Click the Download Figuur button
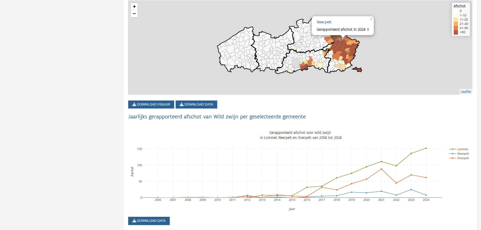This screenshot has height=230, width=481. 151,104
